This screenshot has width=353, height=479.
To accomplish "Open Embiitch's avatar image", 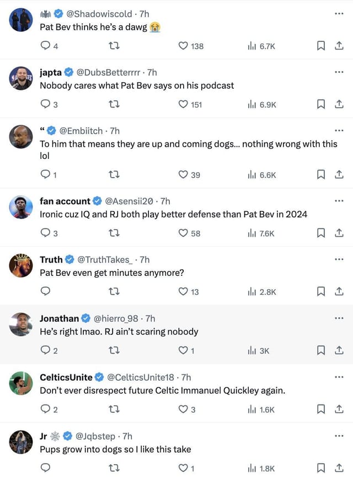I will coord(20,137).
